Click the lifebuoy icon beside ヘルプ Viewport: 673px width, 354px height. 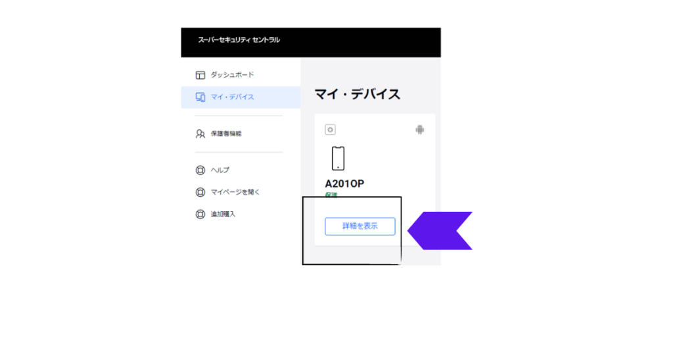200,170
